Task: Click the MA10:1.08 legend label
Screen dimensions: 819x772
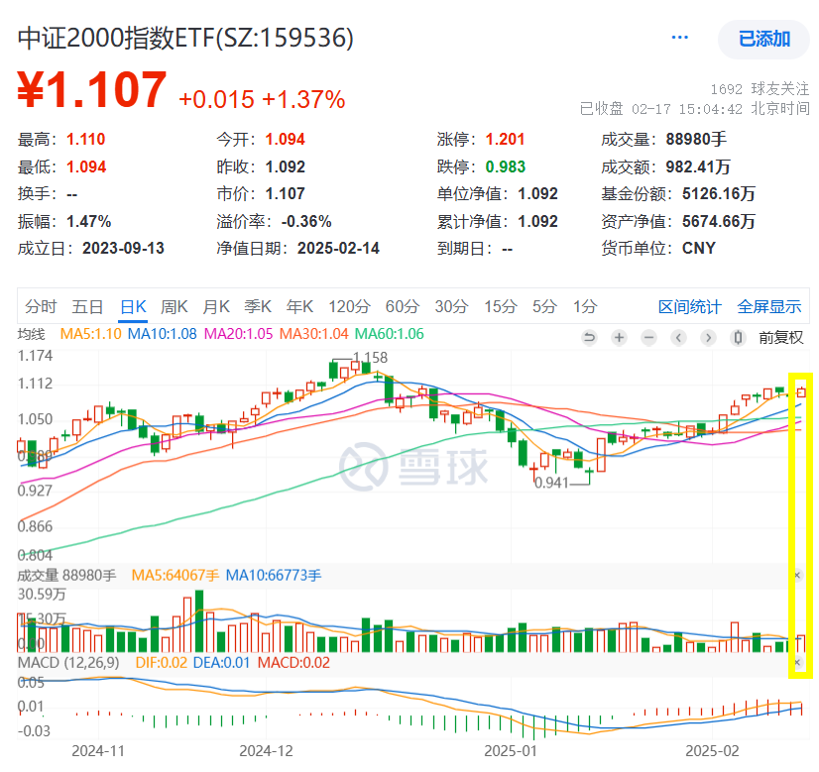Action: 162,334
